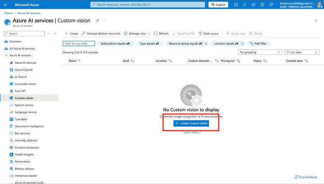Open the List view dropdown
324x184 pixels.
point(302,52)
